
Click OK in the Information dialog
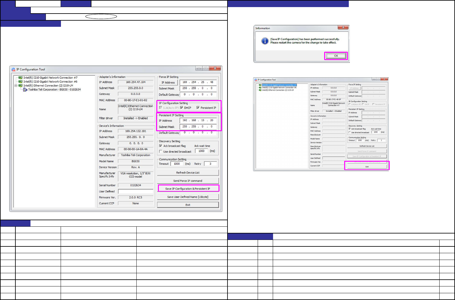click(336, 56)
